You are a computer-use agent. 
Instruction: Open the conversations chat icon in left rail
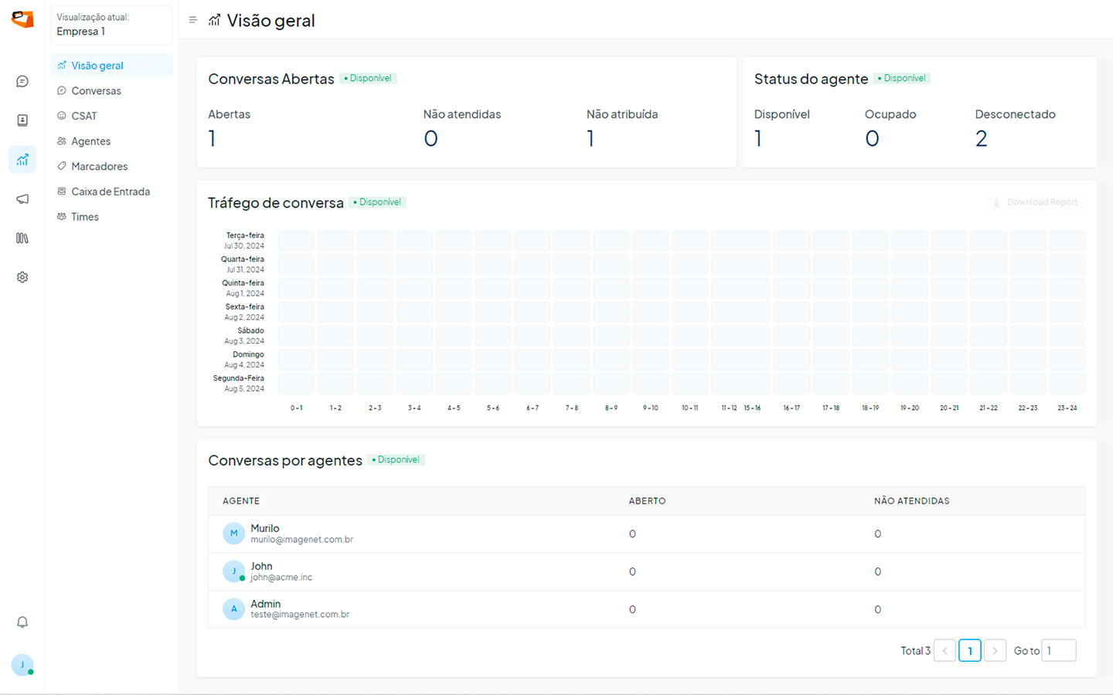point(22,82)
